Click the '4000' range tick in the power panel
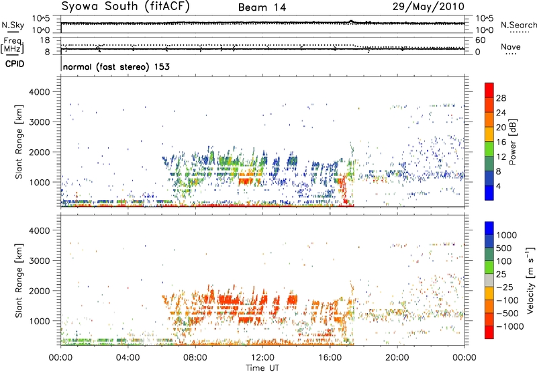The image size is (537, 372). coord(39,92)
